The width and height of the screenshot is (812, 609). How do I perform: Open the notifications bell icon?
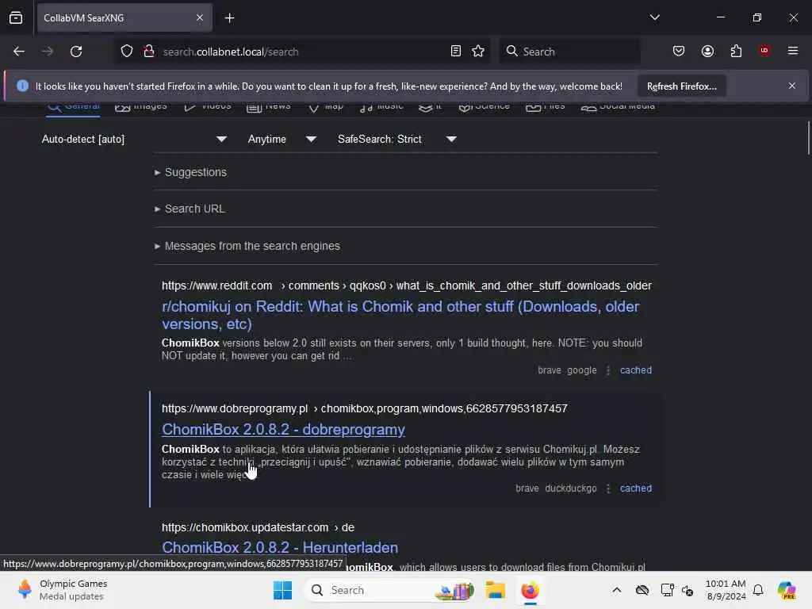point(758,590)
